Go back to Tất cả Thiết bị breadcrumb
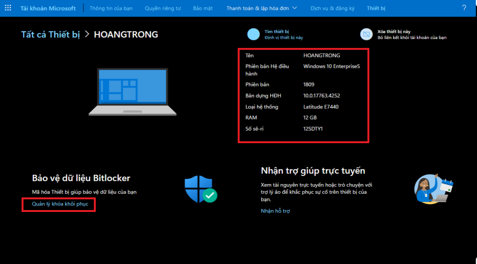This screenshot has height=264, width=477. point(50,34)
